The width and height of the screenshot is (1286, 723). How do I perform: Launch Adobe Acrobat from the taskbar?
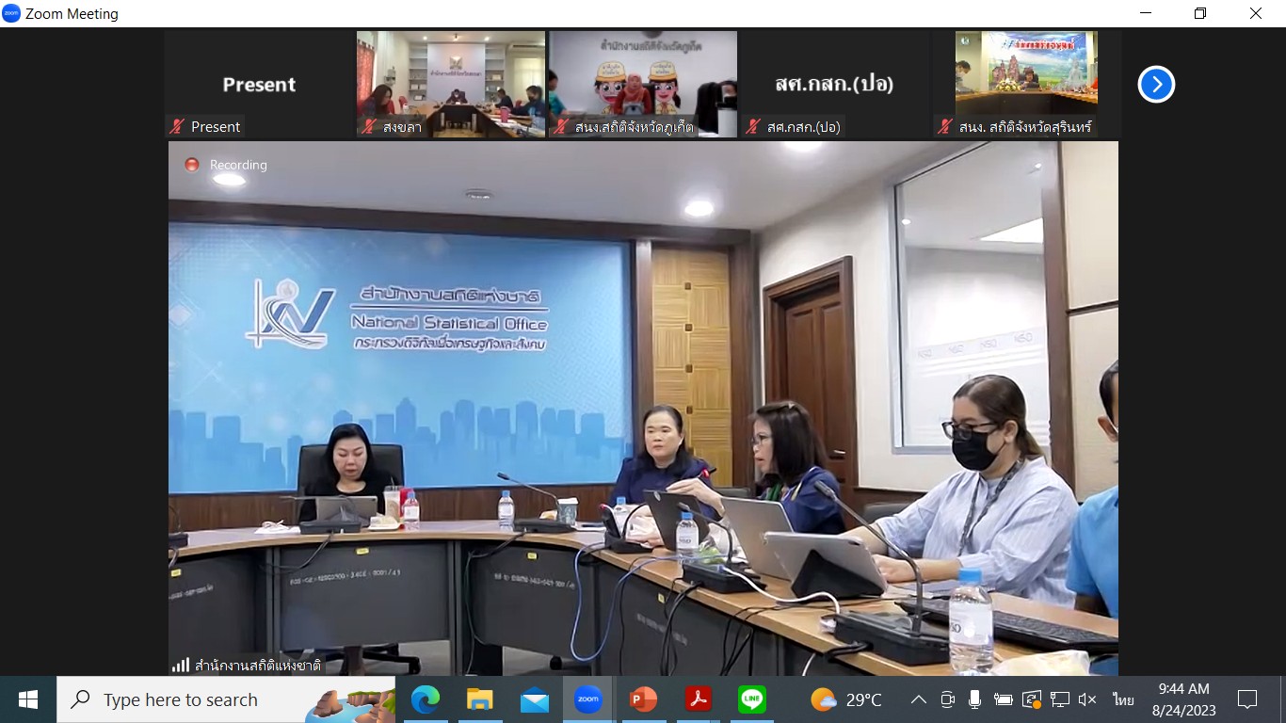(698, 699)
